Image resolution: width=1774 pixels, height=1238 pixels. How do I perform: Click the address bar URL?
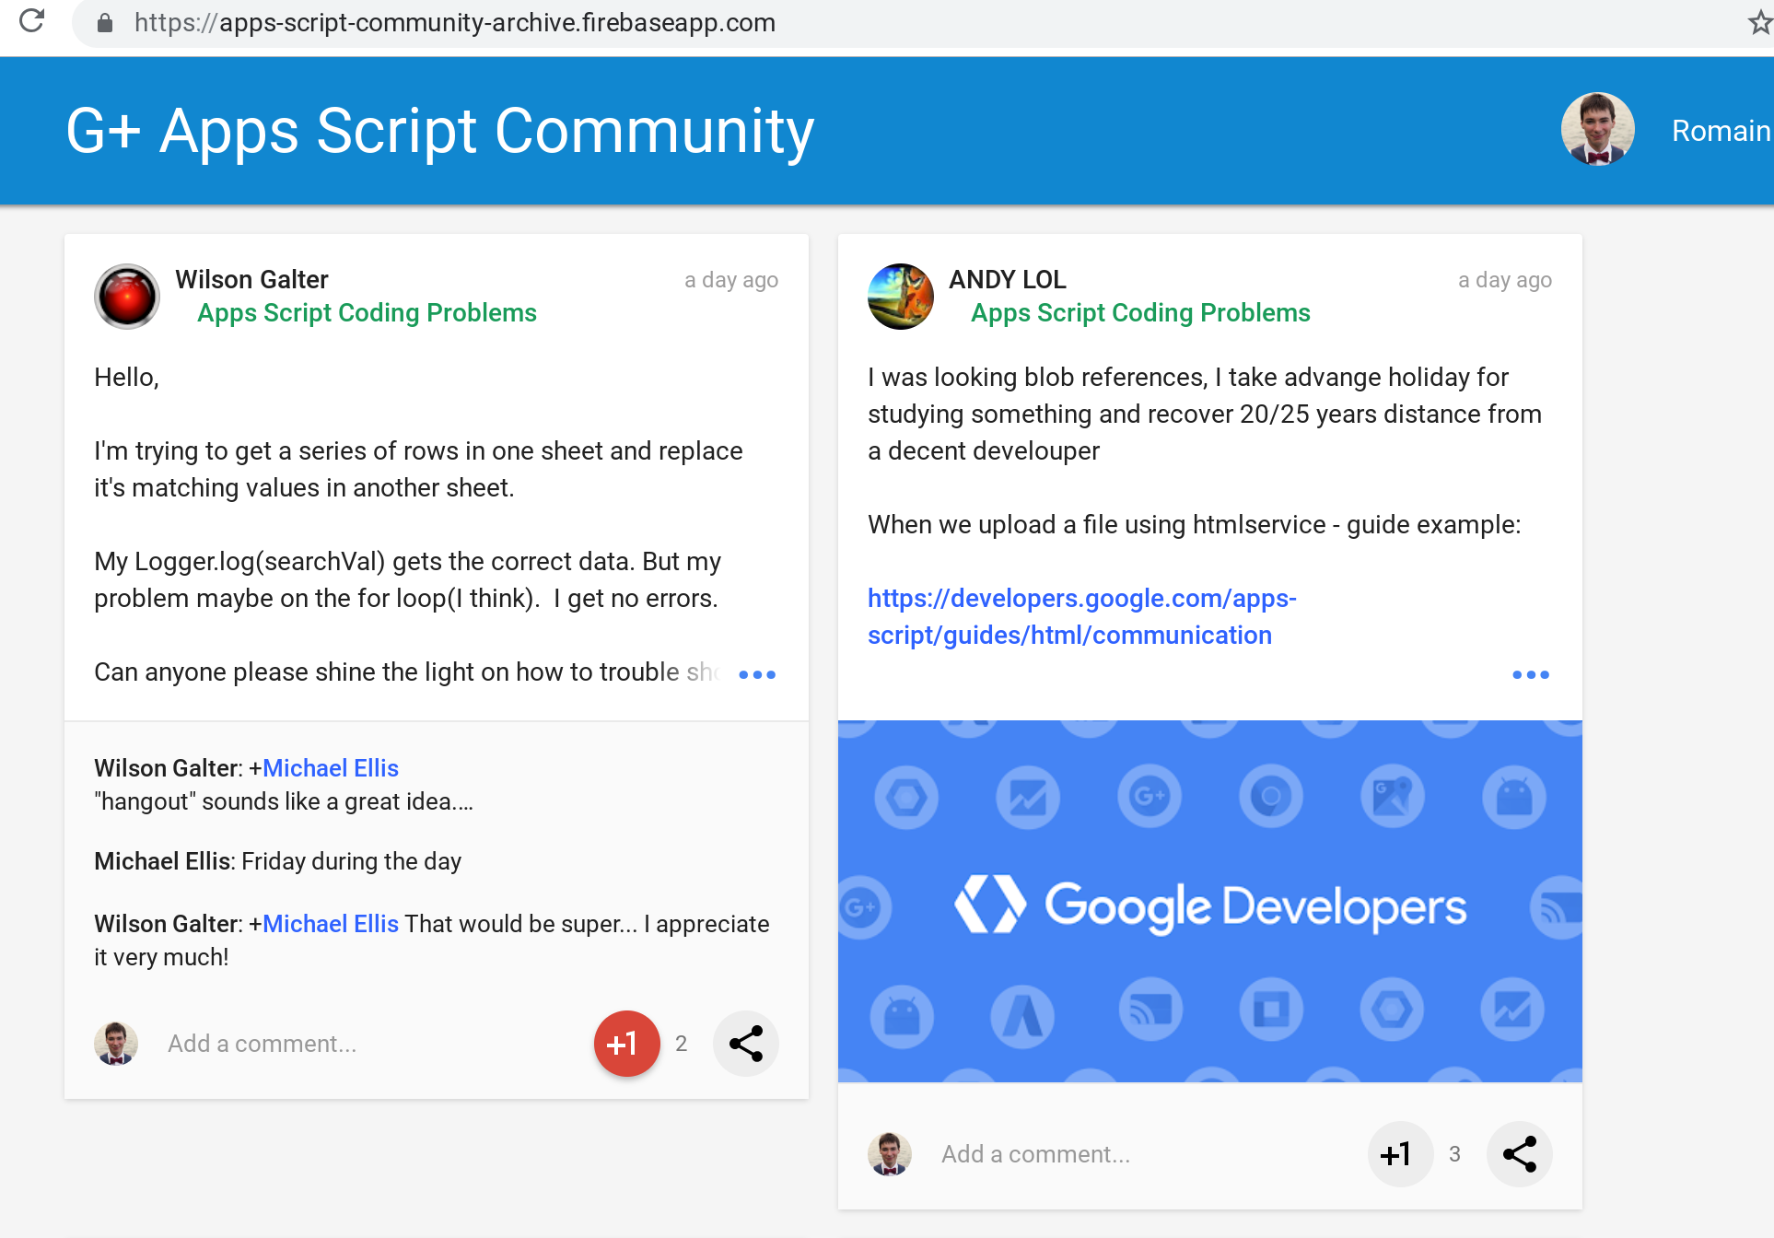pos(455,23)
